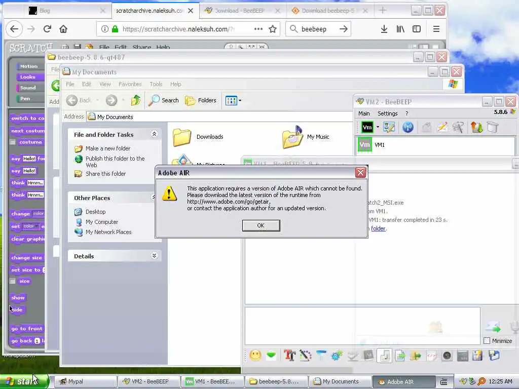
Task: Select the Looks category in Scratch
Action: [30, 77]
